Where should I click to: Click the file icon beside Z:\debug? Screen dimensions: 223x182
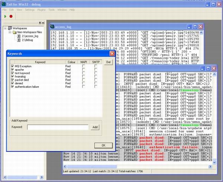coord(19,40)
